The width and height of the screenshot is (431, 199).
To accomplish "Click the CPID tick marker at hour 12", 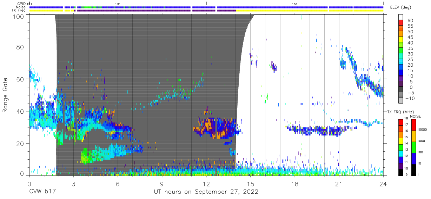I will tap(206, 4).
